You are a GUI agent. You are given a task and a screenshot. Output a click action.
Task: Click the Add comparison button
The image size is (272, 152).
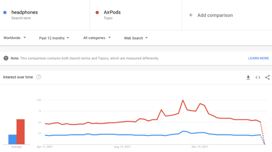[x=211, y=15]
